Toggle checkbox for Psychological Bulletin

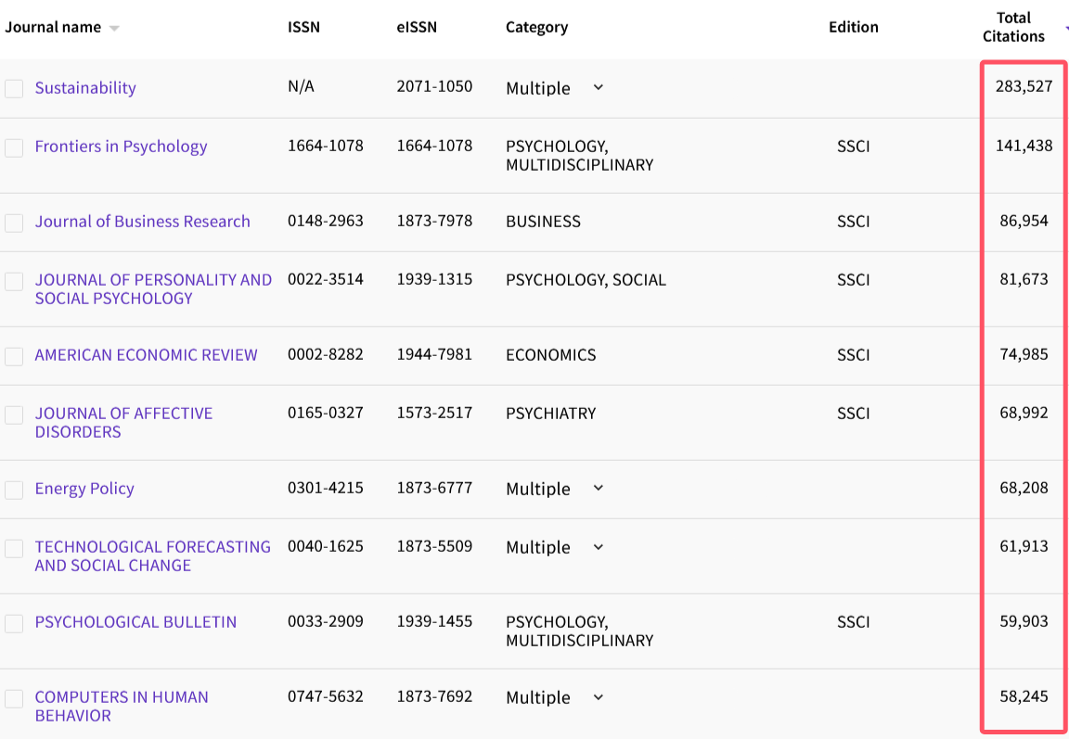coord(14,623)
